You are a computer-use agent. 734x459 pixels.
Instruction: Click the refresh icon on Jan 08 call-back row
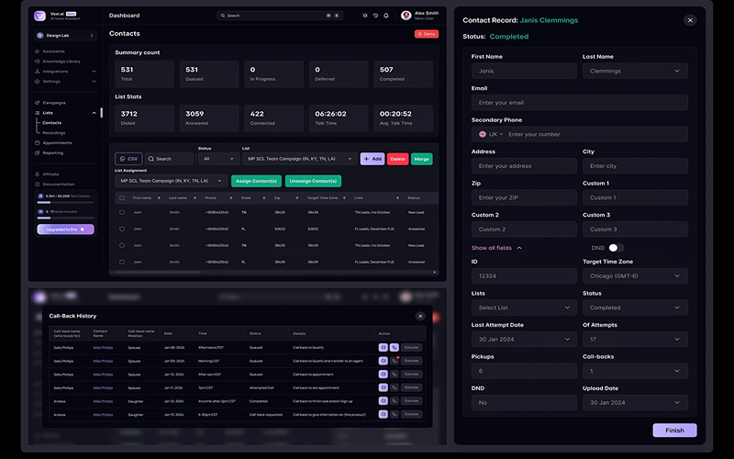(x=383, y=348)
